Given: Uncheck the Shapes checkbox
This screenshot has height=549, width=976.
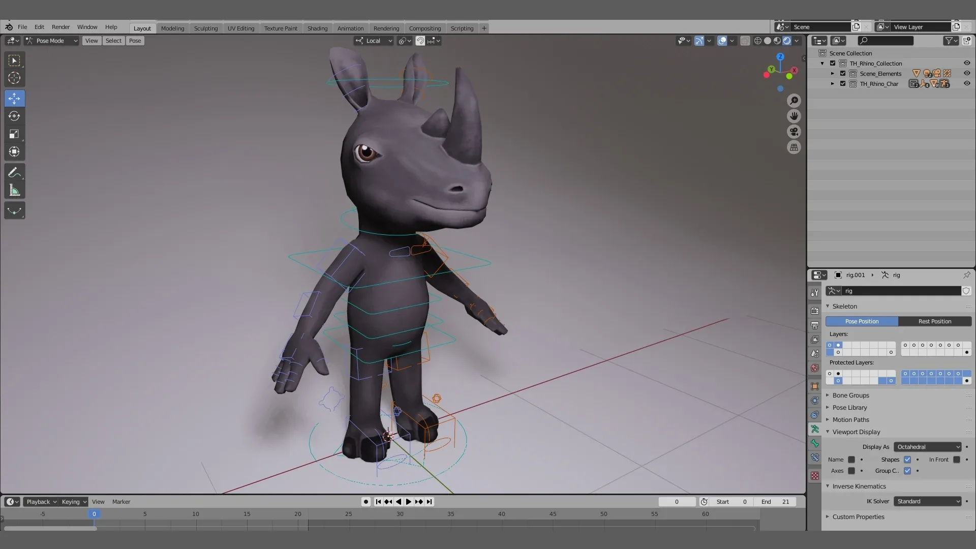Looking at the screenshot, I should point(907,460).
